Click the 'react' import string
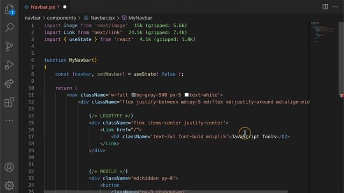The width and height of the screenshot is (344, 193). pyautogui.click(x=124, y=40)
